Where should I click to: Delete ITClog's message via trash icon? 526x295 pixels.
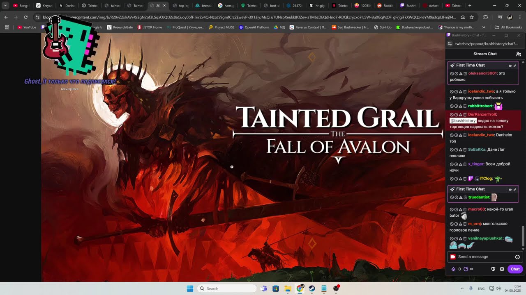[465, 179]
